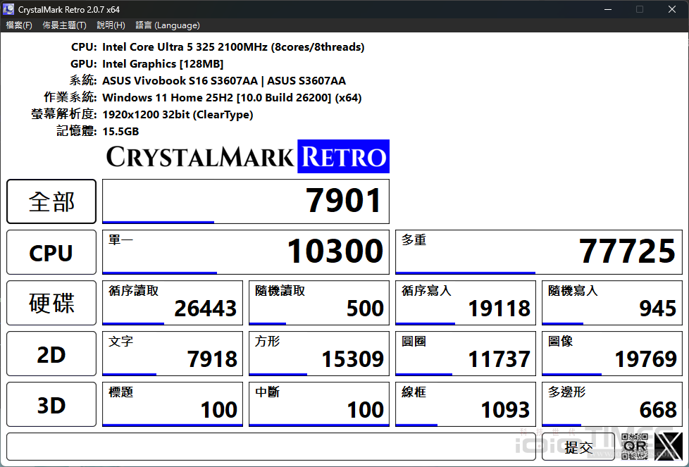The width and height of the screenshot is (689, 467).
Task: Open the 說明(H) help menu
Action: tap(111, 24)
